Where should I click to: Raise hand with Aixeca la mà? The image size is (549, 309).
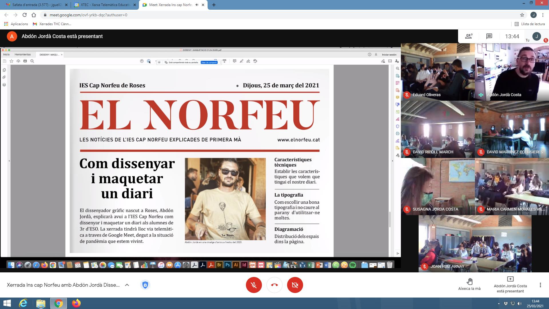click(x=469, y=284)
